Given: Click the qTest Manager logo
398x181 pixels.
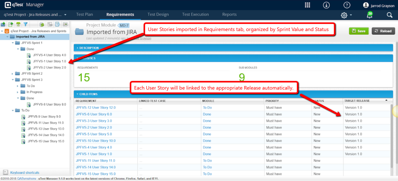Looking at the screenshot, I should point(24,5).
